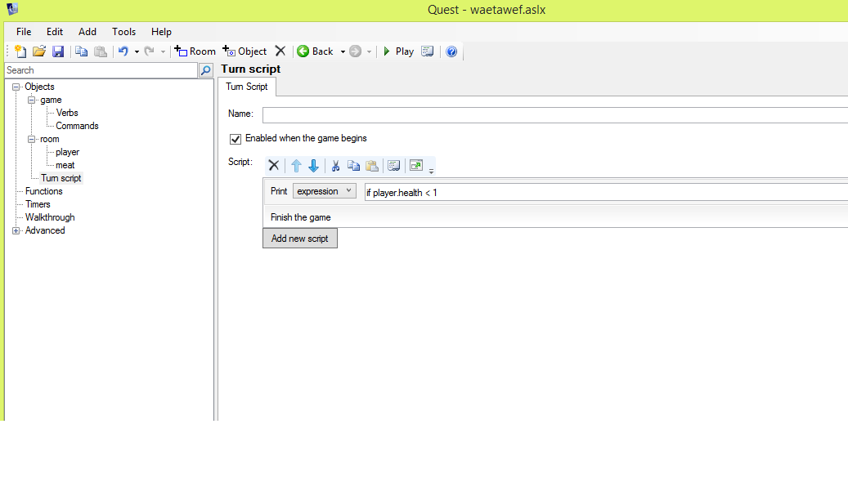This screenshot has width=848, height=482.
Task: Open the Undo history dropdown arrow
Action: pyautogui.click(x=137, y=52)
